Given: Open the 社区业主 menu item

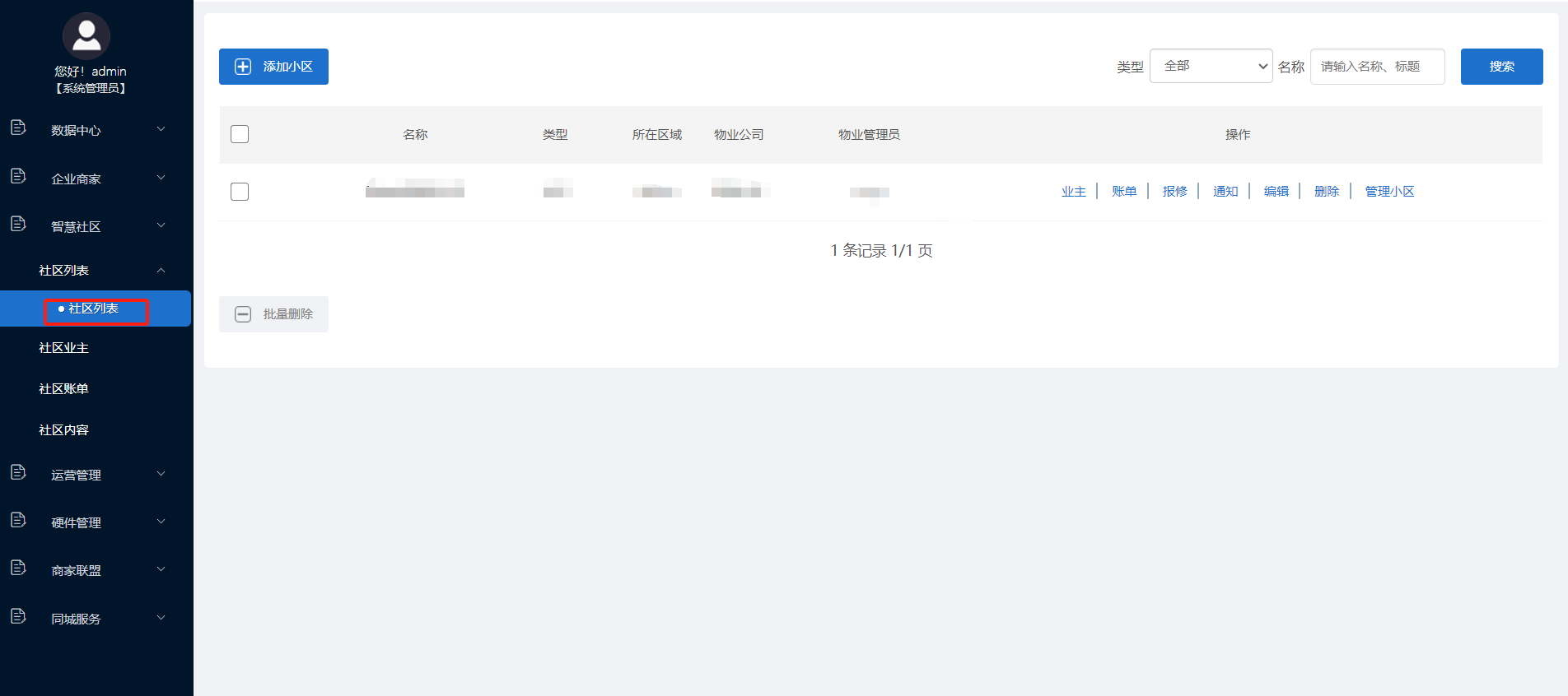Looking at the screenshot, I should 64,348.
